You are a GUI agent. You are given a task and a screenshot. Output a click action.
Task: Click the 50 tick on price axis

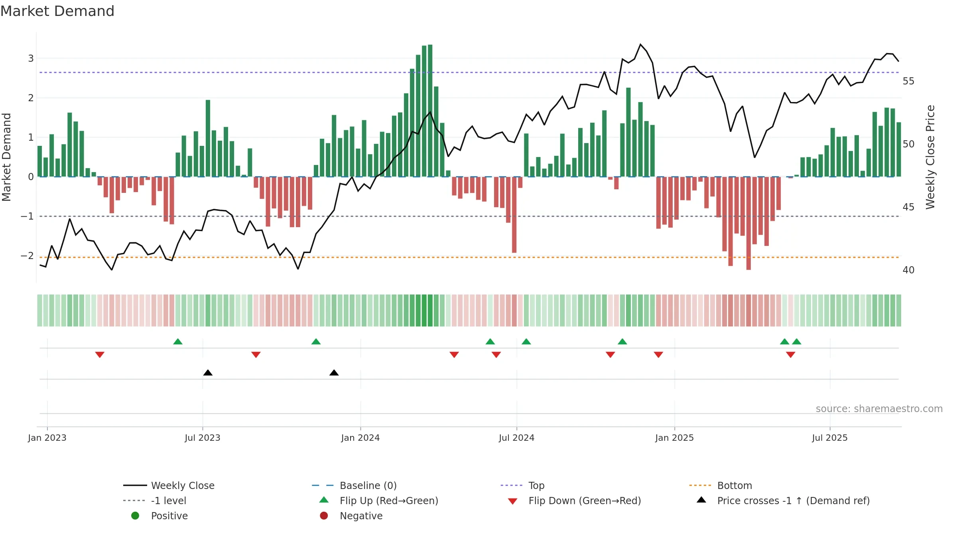click(x=908, y=144)
